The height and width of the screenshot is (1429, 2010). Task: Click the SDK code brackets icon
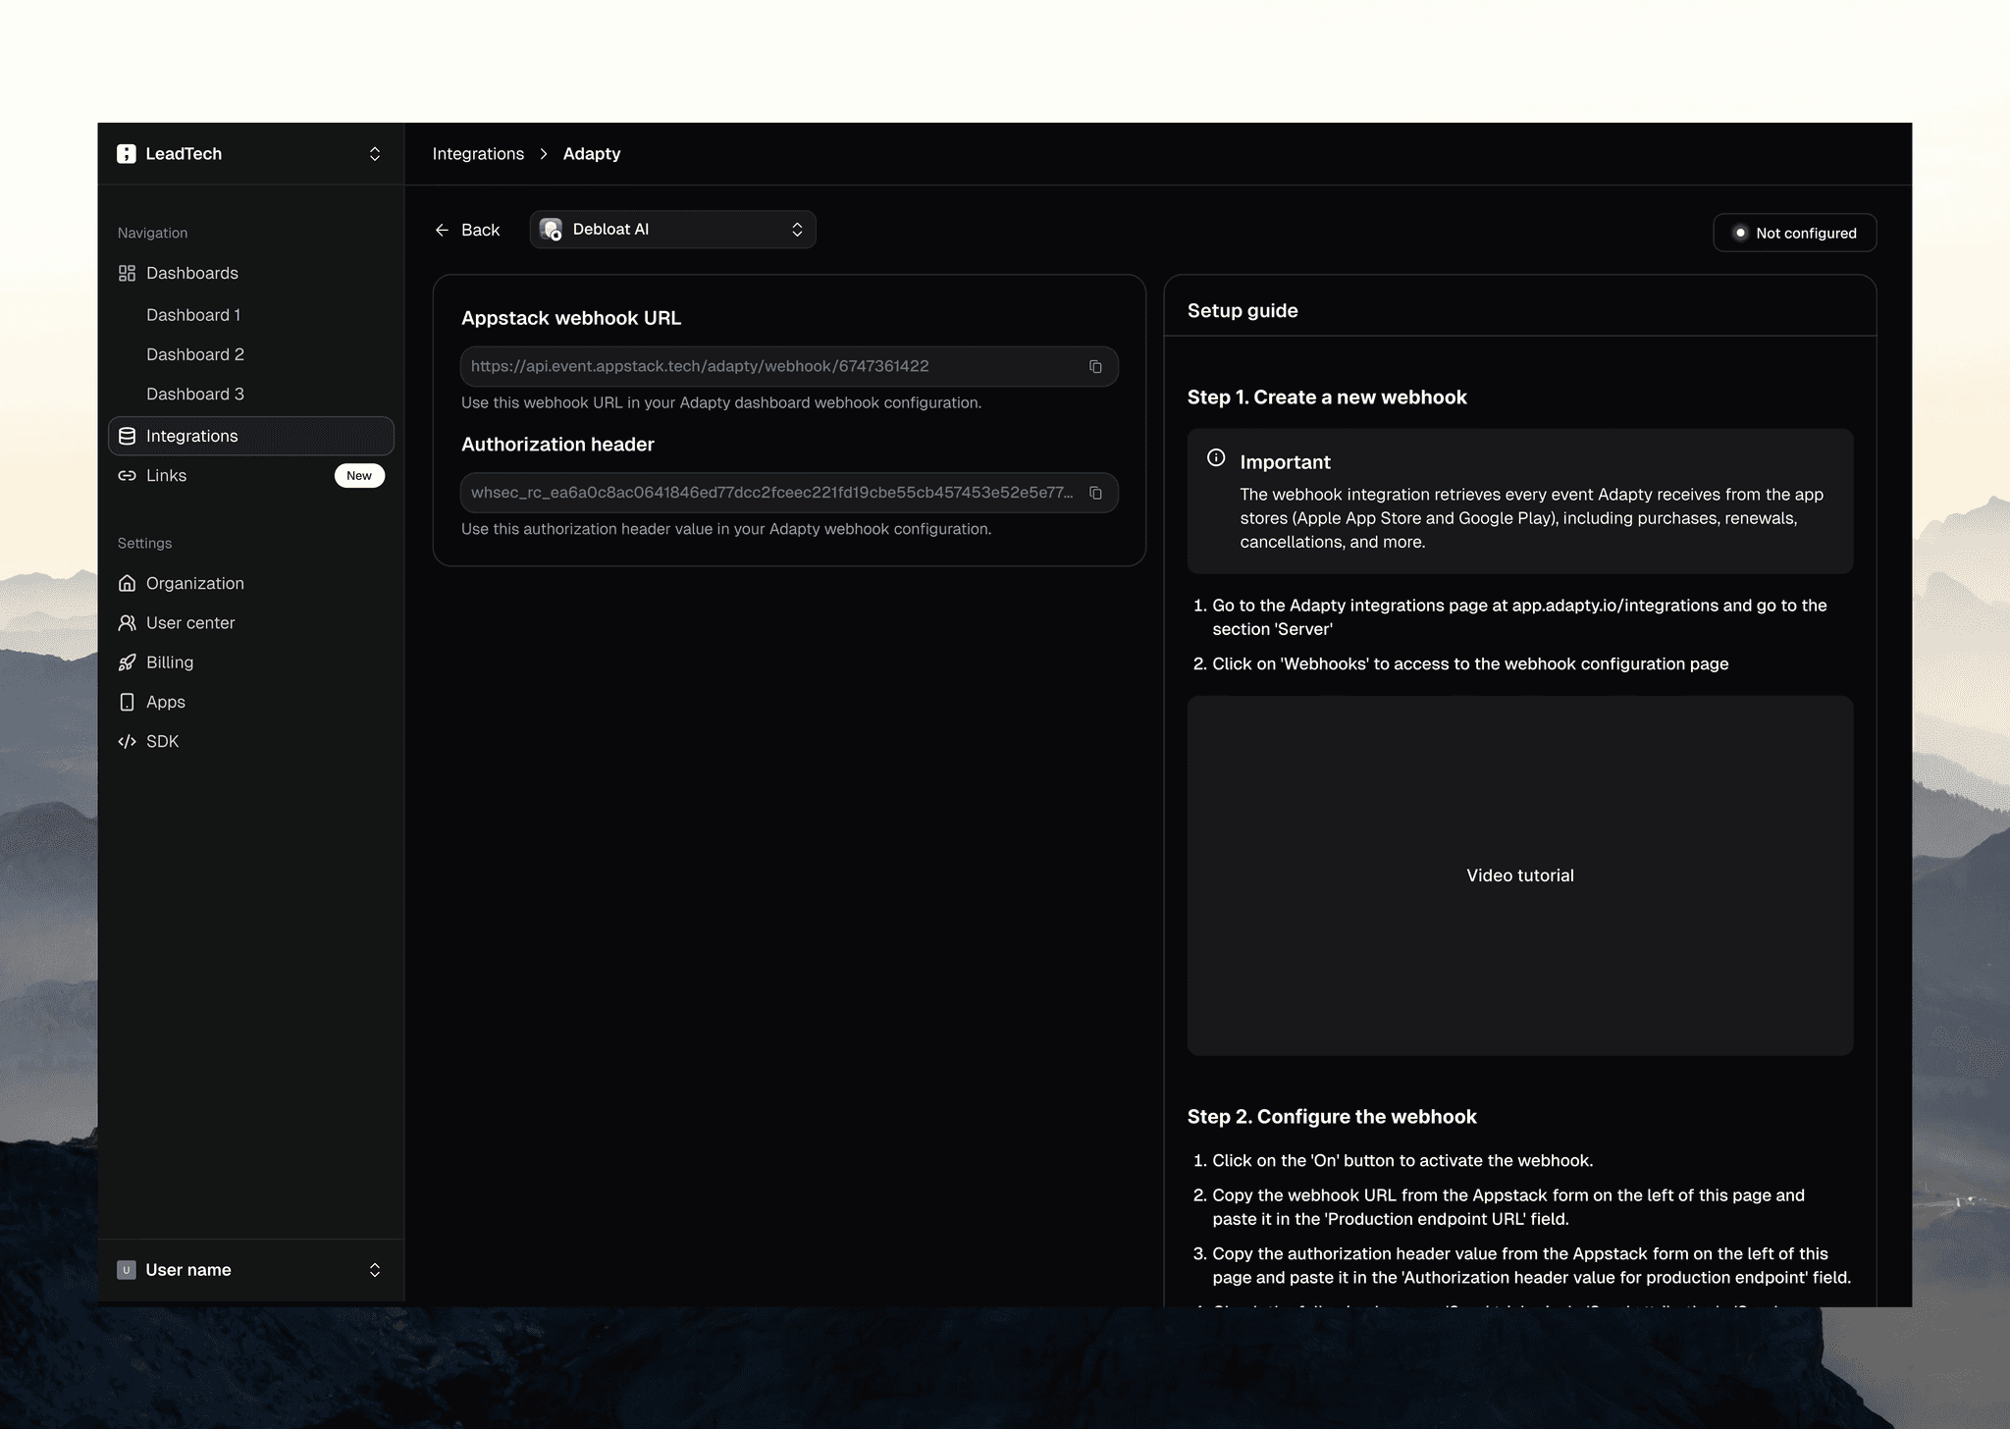[127, 741]
